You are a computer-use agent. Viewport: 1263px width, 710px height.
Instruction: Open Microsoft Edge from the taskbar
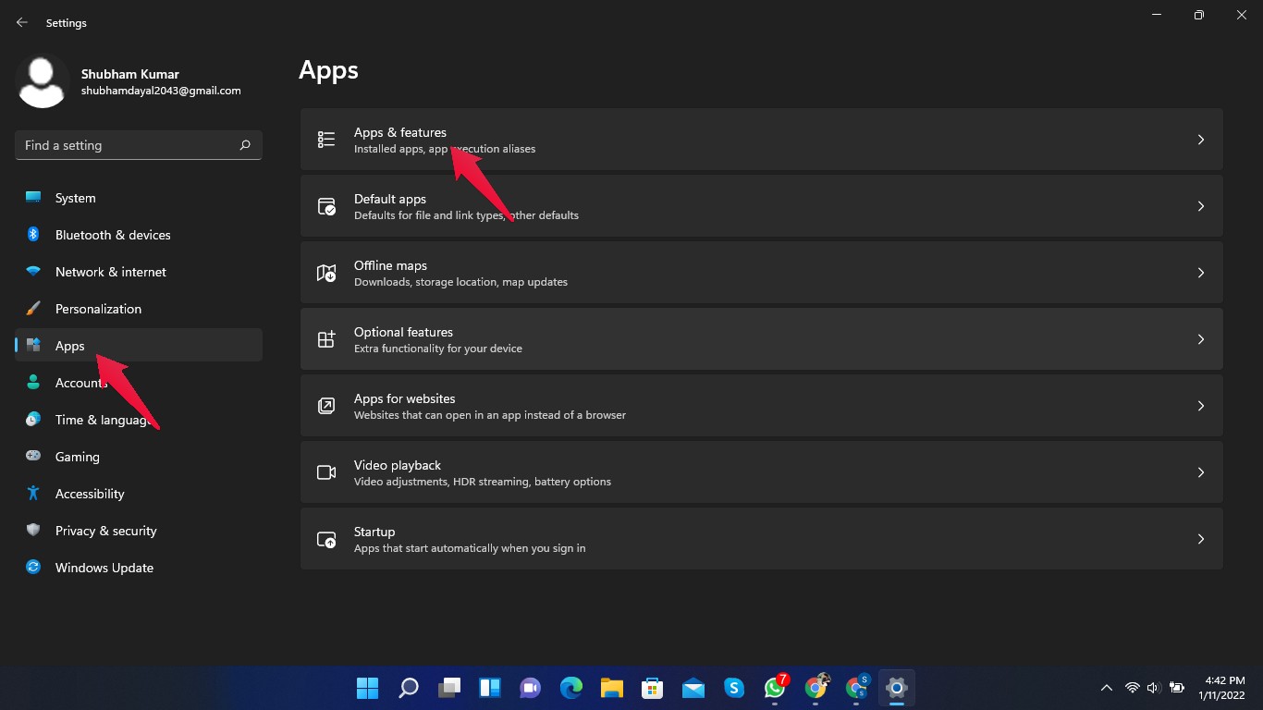pyautogui.click(x=570, y=688)
